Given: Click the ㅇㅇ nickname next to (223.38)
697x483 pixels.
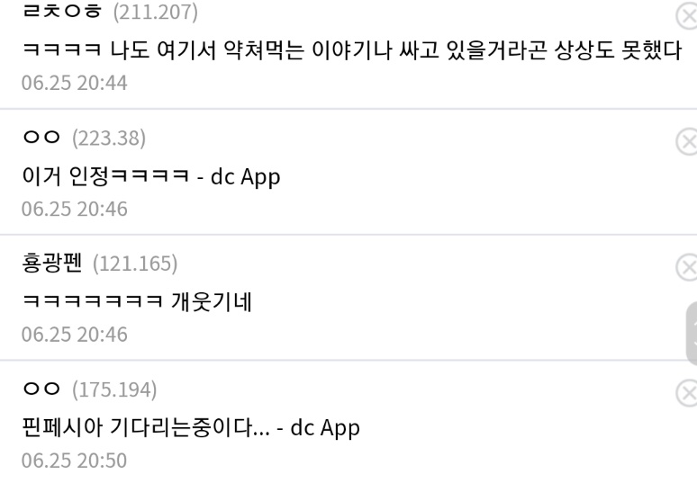Looking at the screenshot, I should click(x=41, y=138).
